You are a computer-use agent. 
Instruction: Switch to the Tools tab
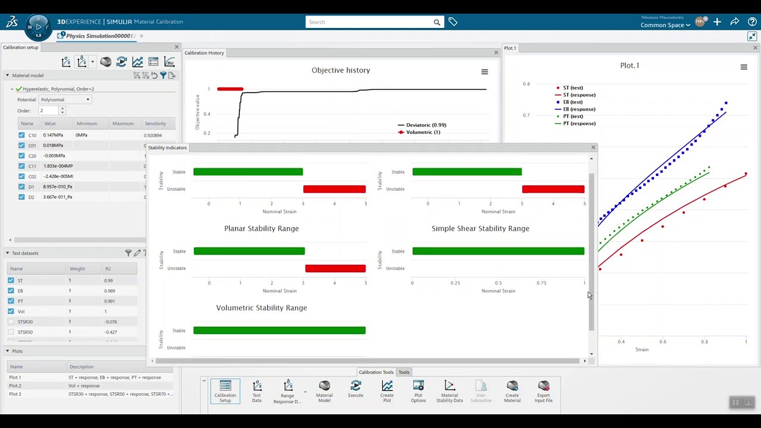pos(404,372)
